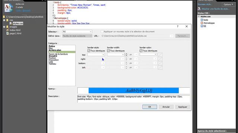Toggle border-width Tous identiques checkbox

tap(108, 51)
